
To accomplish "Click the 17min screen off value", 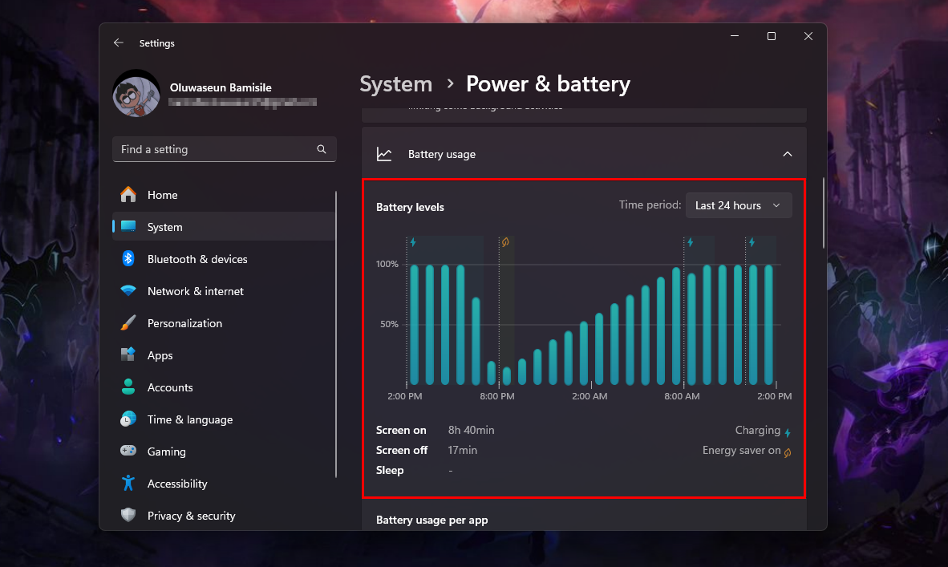I will pos(463,451).
